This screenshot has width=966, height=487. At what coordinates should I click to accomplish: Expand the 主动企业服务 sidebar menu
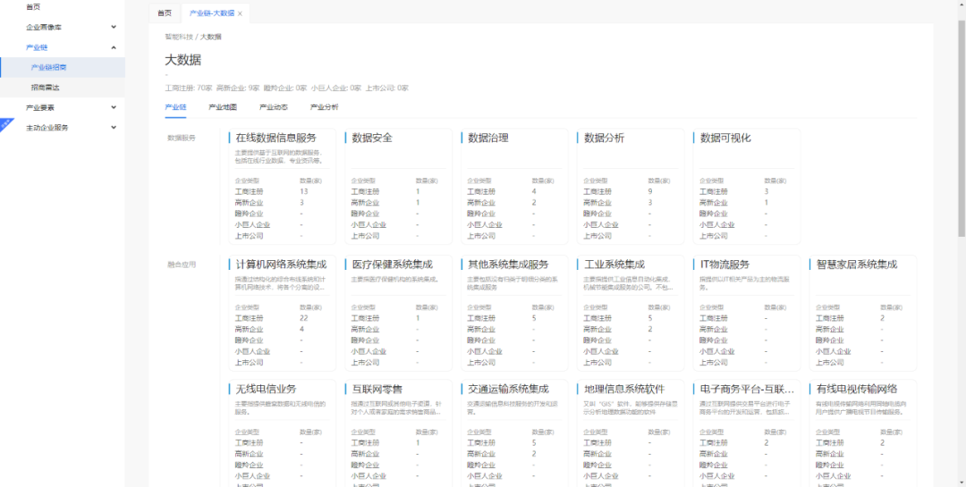(x=113, y=128)
